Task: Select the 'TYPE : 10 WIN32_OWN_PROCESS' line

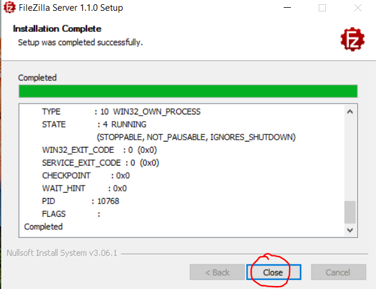Action: tap(121, 112)
